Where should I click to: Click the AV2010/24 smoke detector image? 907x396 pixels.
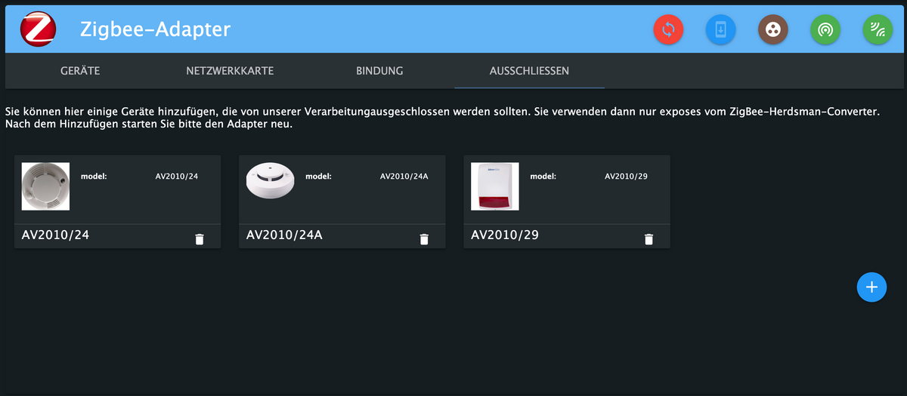click(x=45, y=186)
